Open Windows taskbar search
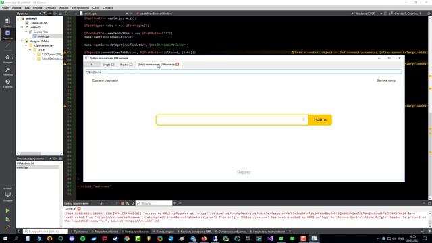This screenshot has width=432, height=243. [x=16, y=238]
